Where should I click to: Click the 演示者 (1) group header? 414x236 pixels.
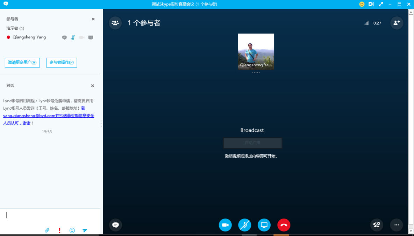(x=15, y=29)
